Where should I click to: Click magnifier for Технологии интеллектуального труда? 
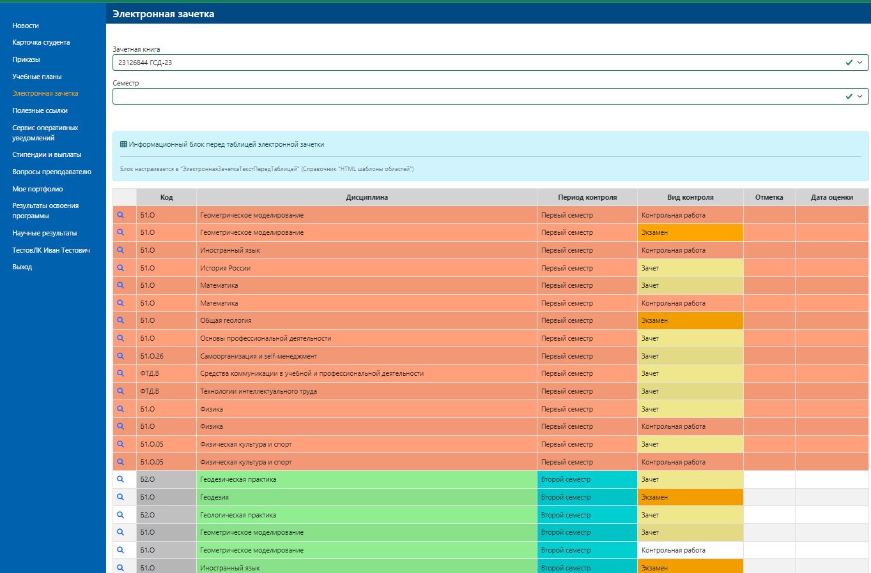point(120,391)
